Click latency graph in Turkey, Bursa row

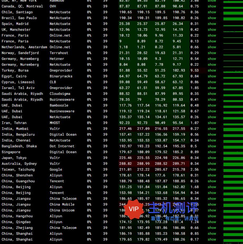coord(233,72)
